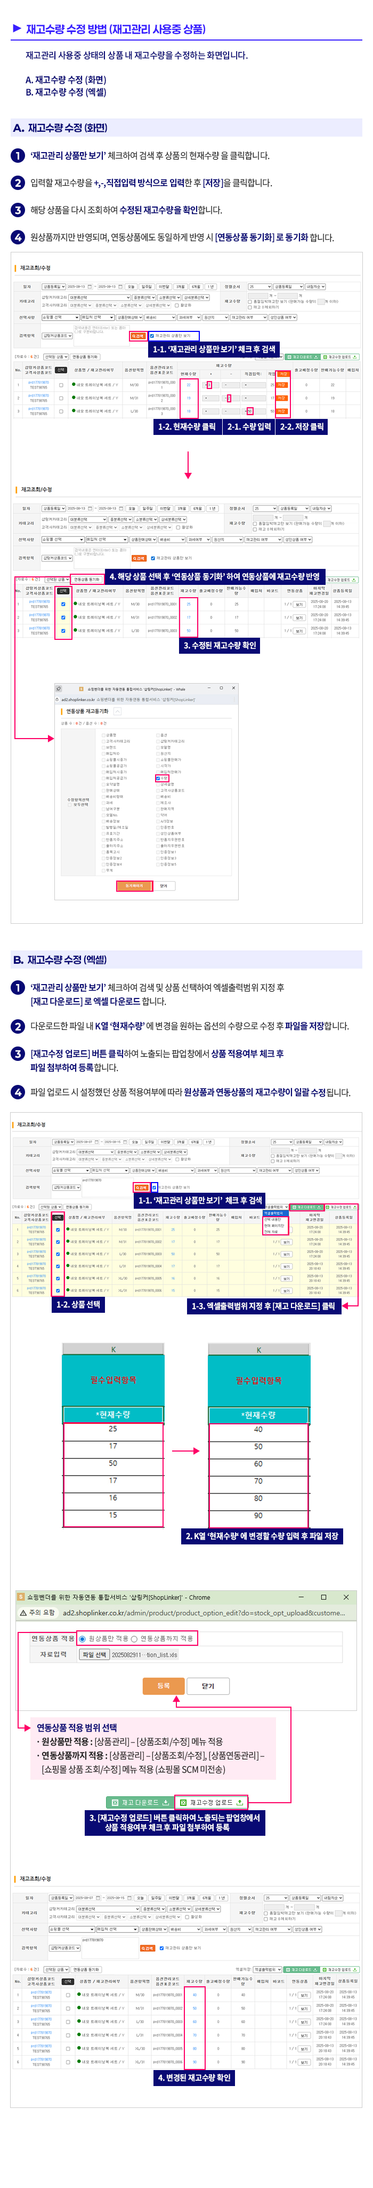Maximize the upload popup Chrome window
Viewport: 373px width, 2188px height.
click(x=323, y=1597)
